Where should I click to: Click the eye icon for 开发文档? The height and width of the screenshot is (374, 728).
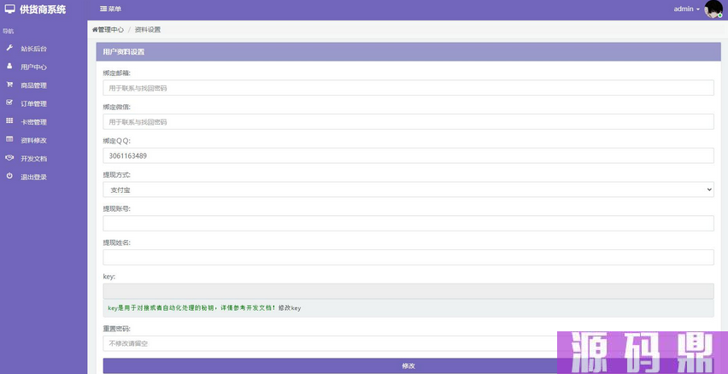(9, 158)
